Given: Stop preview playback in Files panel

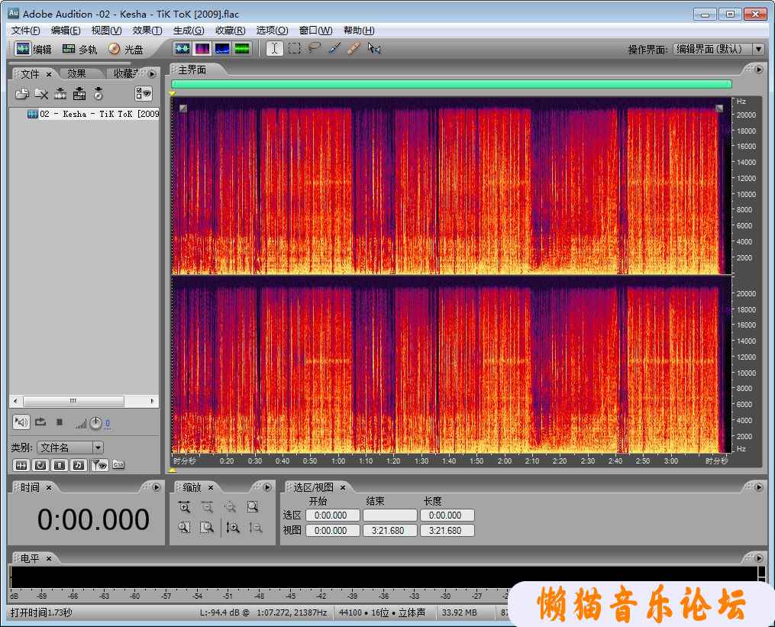Looking at the screenshot, I should click(60, 422).
